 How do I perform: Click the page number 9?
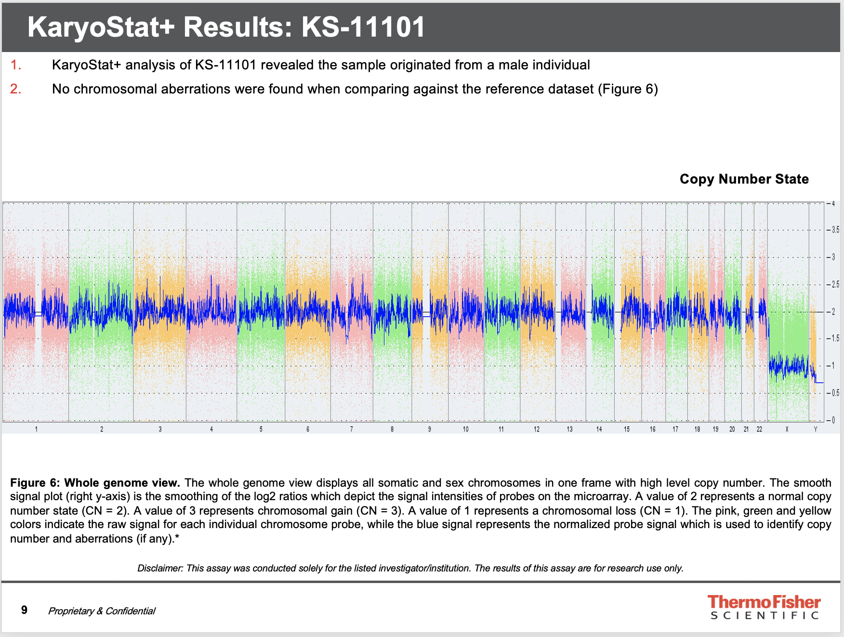pos(24,610)
